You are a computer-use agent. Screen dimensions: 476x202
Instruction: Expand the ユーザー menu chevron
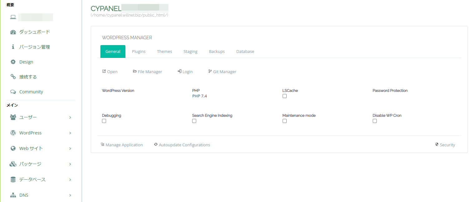(70, 117)
